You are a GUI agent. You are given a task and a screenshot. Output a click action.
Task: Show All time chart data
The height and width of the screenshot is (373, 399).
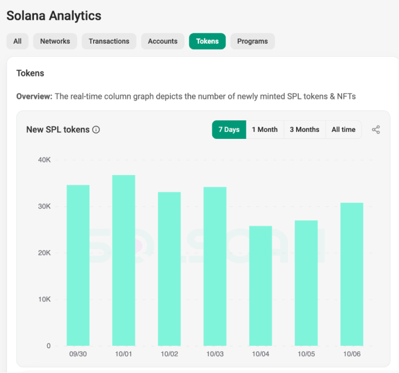point(343,130)
